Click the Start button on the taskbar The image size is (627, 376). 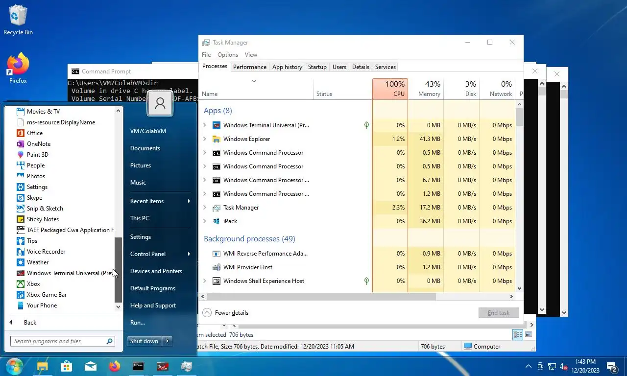click(15, 366)
